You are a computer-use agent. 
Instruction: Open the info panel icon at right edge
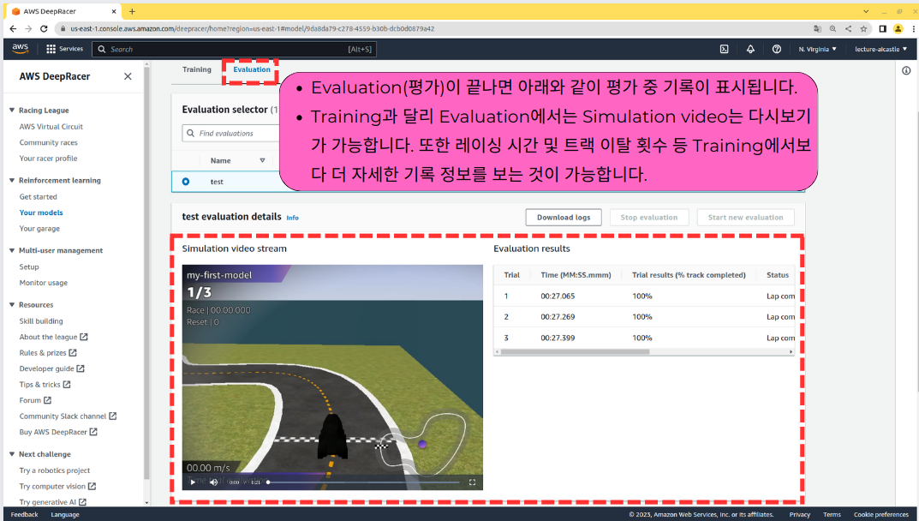(x=906, y=70)
